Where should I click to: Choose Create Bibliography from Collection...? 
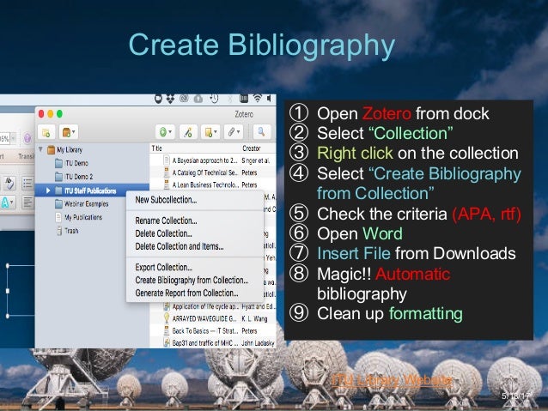tap(192, 280)
